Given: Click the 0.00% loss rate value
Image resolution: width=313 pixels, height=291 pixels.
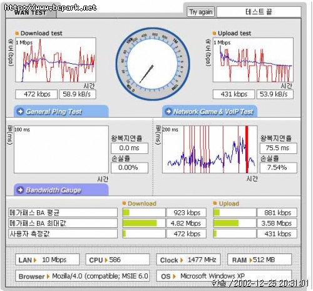Looking at the screenshot, I should [130, 168].
